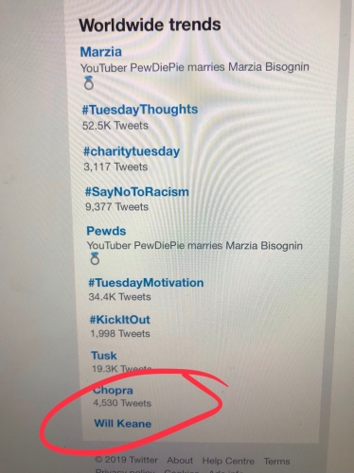Open Help Centre footer link
The width and height of the screenshot is (354, 473).
[x=228, y=461]
